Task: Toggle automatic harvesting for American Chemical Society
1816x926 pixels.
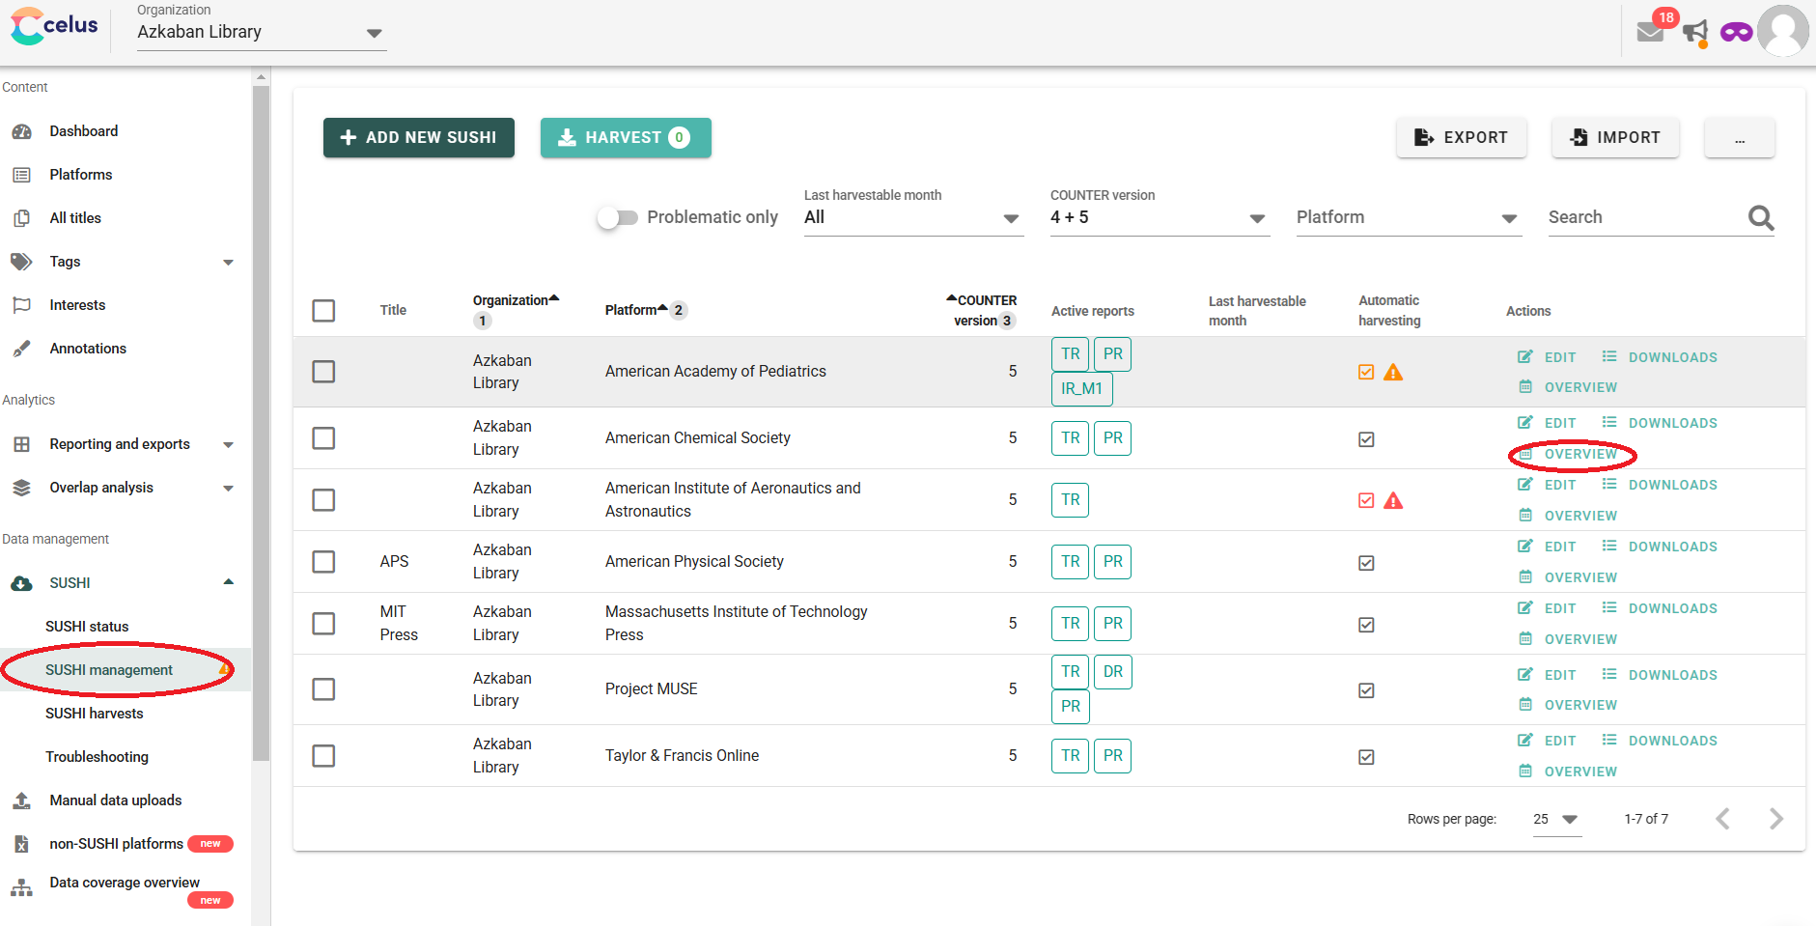Action: tap(1366, 439)
